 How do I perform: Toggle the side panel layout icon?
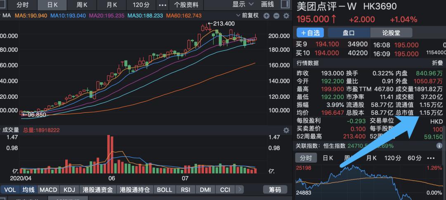point(285,4)
